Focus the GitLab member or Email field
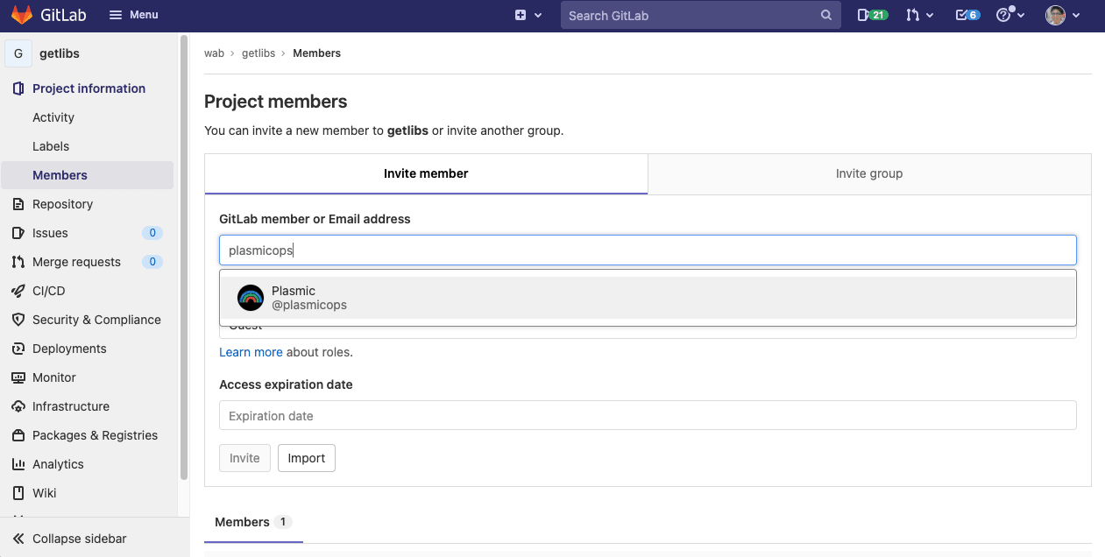This screenshot has height=557, width=1105. coord(648,250)
